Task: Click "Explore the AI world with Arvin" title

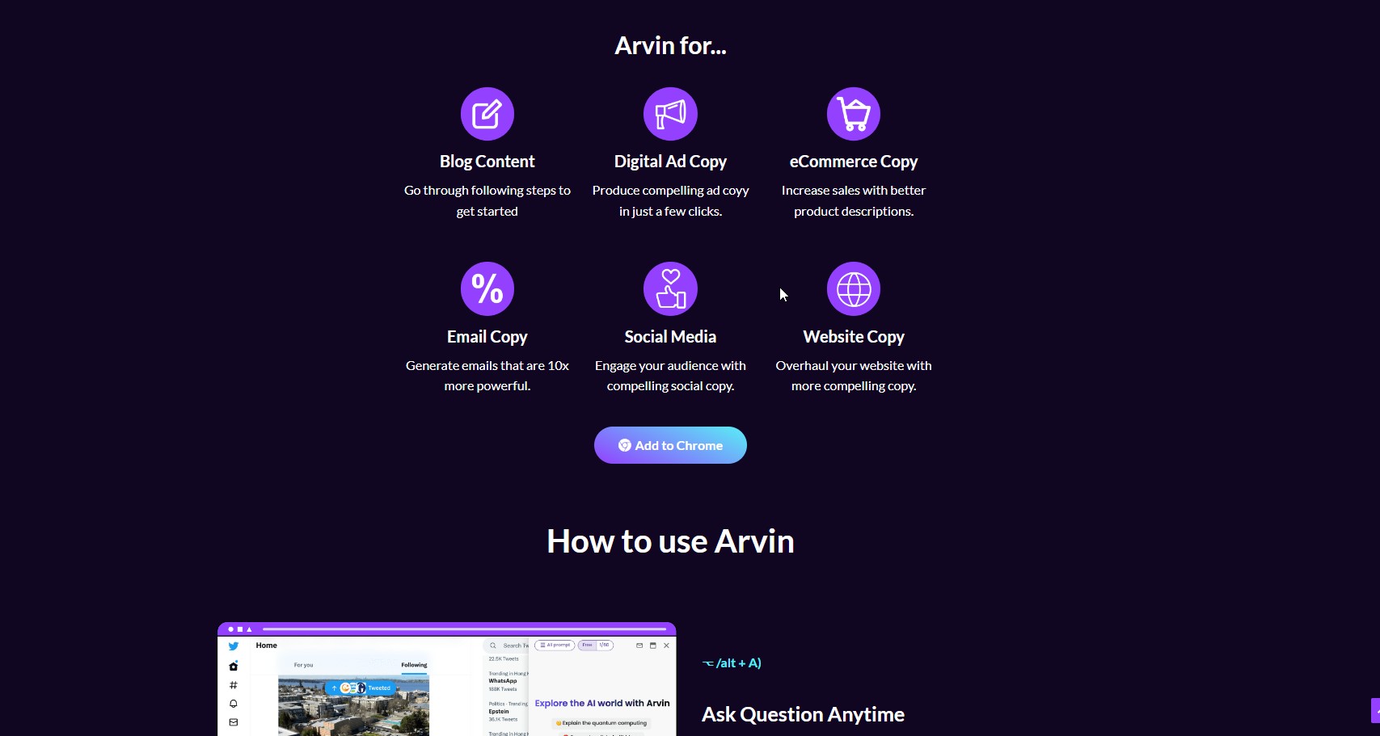Action: click(x=602, y=703)
